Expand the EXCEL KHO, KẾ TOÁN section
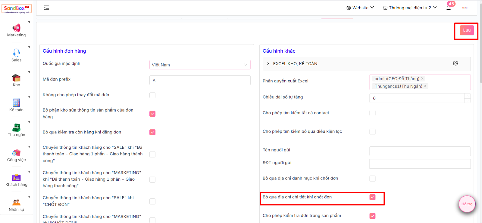This screenshot has height=223, width=482. 268,64
